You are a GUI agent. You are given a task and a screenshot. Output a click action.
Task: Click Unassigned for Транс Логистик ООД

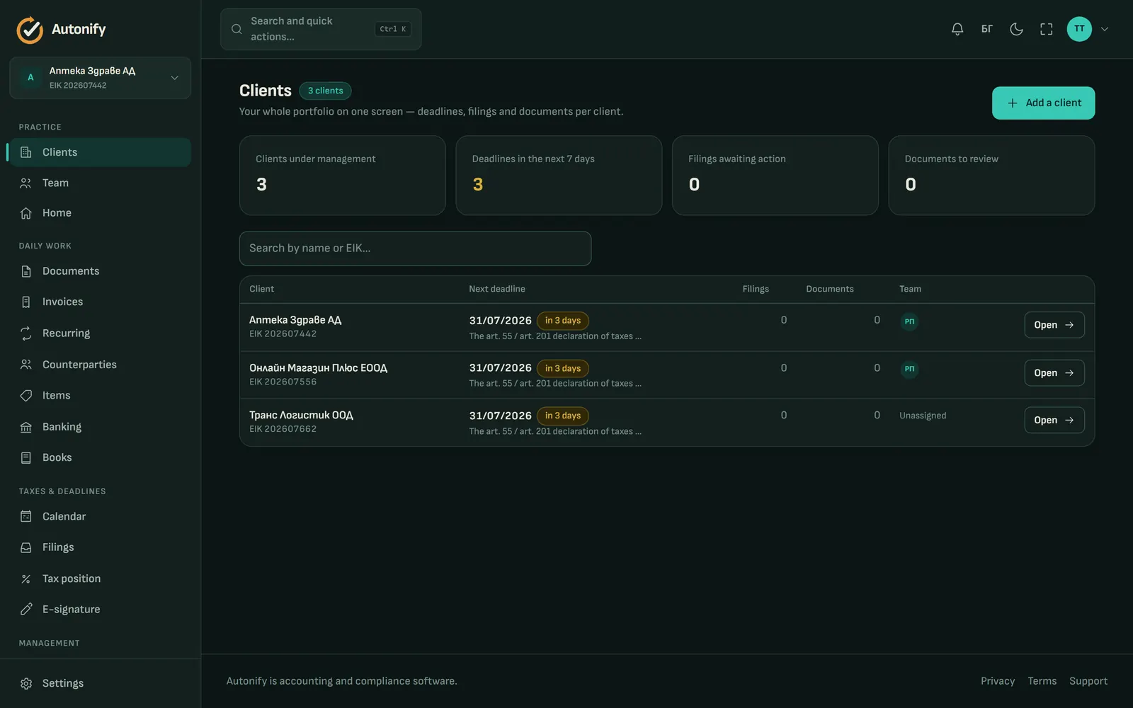coord(923,416)
